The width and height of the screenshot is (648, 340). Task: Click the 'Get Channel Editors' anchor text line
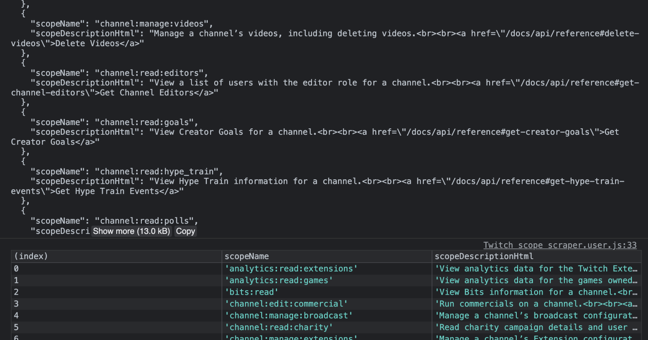115,93
